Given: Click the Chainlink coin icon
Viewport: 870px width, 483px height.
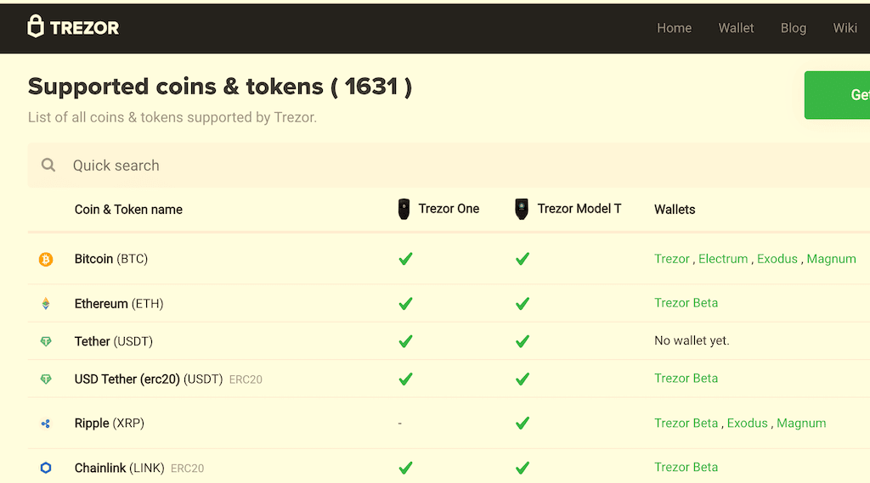Looking at the screenshot, I should point(46,468).
